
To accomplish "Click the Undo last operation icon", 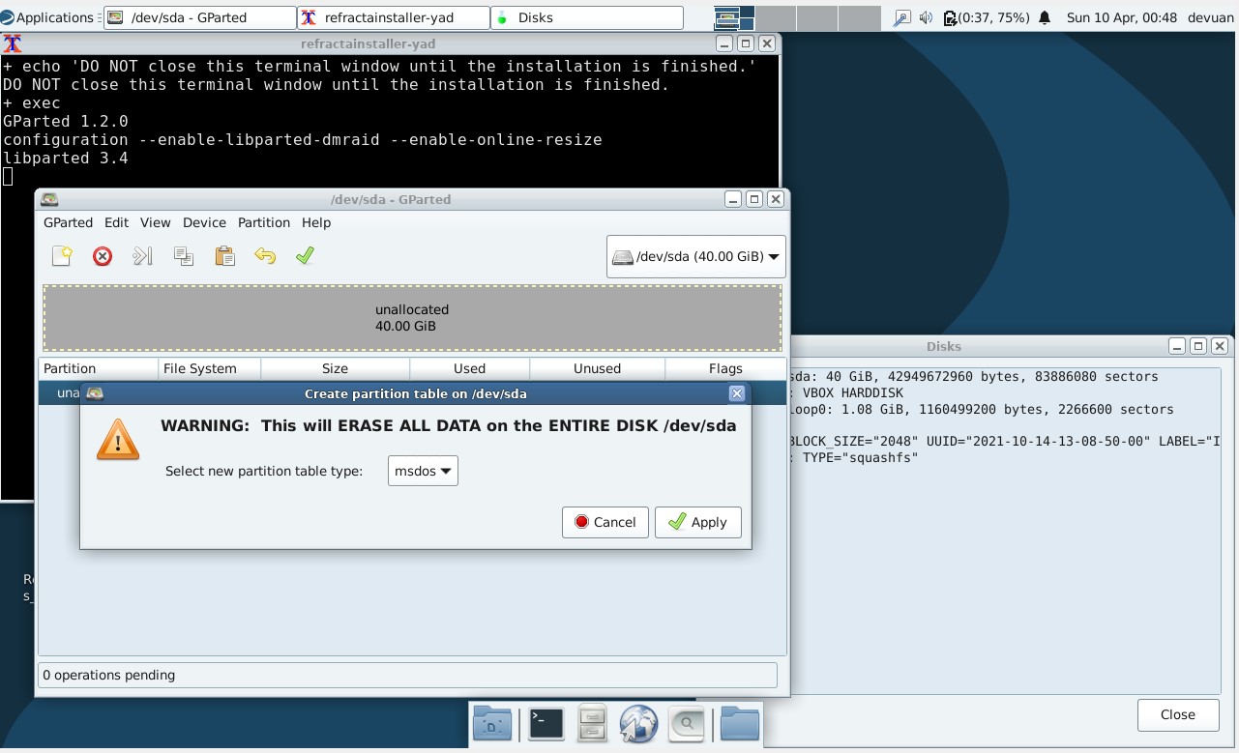I will coord(265,256).
